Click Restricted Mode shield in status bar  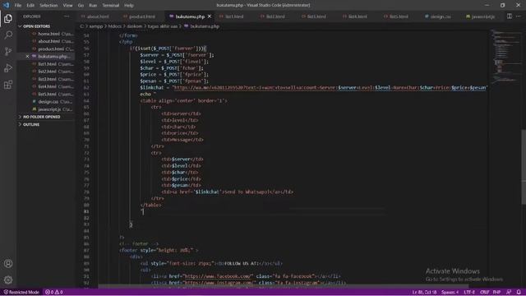click(x=21, y=292)
